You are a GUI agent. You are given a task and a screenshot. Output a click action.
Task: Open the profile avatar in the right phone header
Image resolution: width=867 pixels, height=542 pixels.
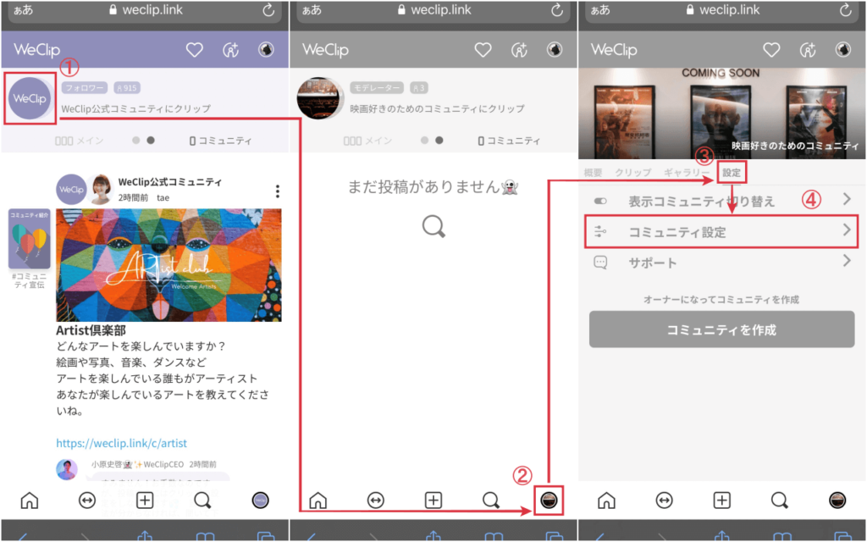tap(843, 50)
